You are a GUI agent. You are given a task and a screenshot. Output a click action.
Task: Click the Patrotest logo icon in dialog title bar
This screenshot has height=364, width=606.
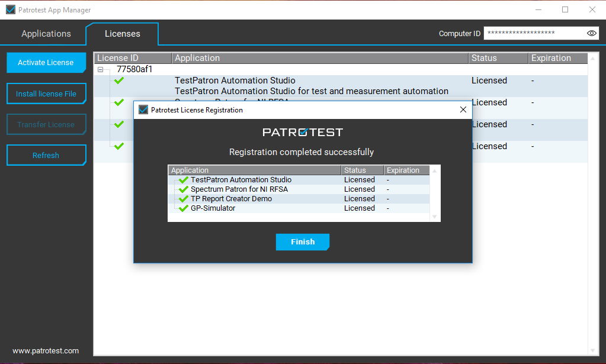point(143,109)
